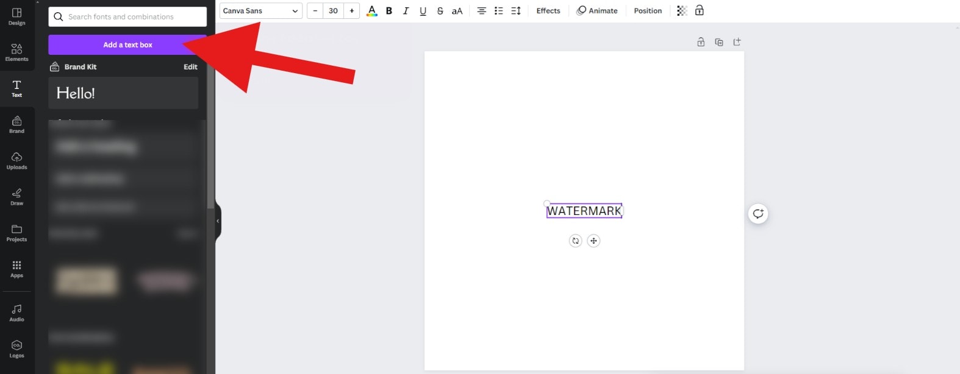Switch to the Uploads sidebar tab
This screenshot has height=374, width=960.
(17, 161)
